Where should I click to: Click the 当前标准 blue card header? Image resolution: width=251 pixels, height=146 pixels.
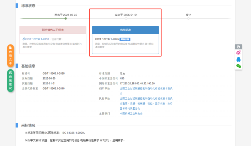click(x=125, y=30)
